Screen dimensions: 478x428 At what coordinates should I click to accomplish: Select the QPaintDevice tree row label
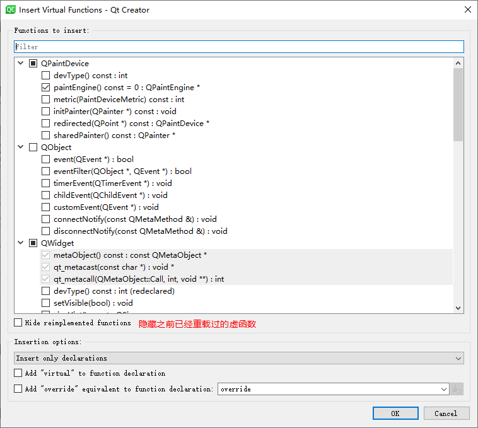(65, 64)
